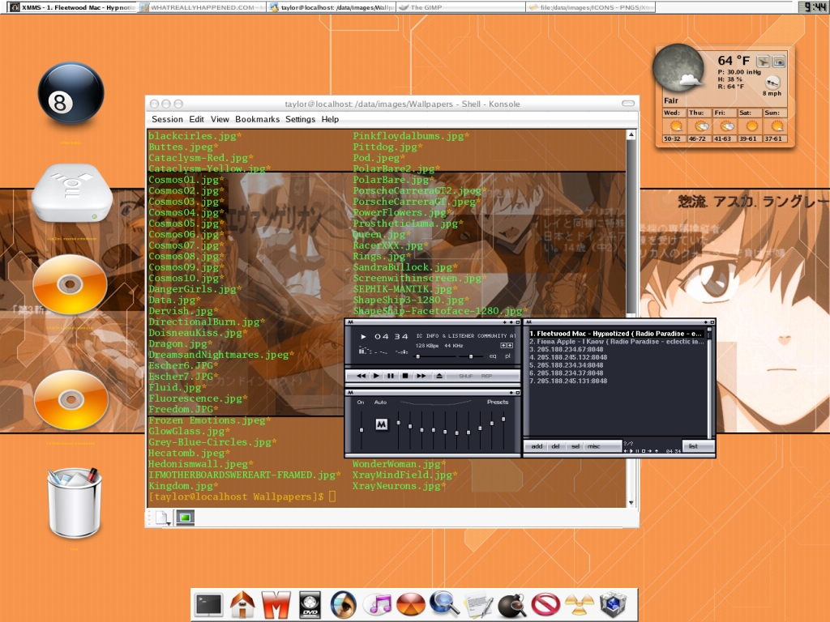The height and width of the screenshot is (622, 830).
Task: Toggle the equalizer On button
Action: (361, 402)
